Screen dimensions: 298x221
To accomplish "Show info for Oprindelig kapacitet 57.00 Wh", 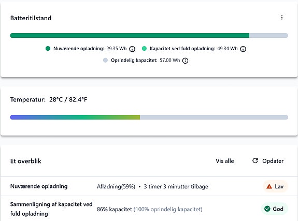I will 185,61.
